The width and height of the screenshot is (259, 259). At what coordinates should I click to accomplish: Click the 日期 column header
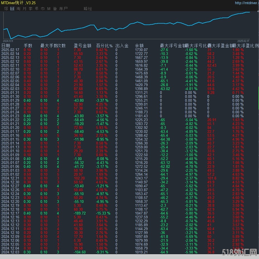pyautogui.click(x=6, y=46)
